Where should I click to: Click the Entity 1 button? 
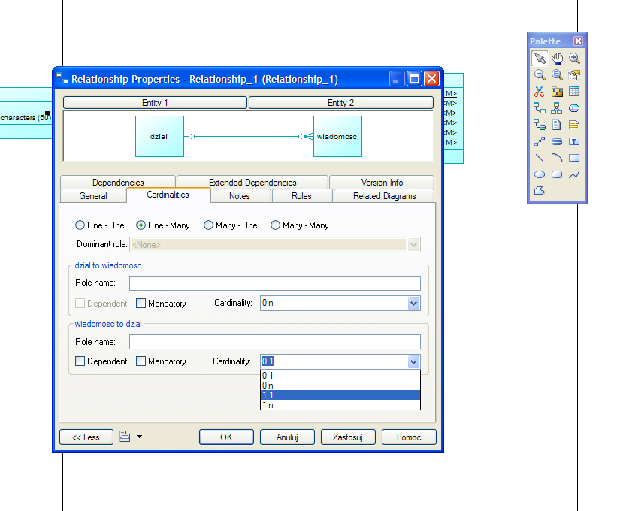pos(155,103)
